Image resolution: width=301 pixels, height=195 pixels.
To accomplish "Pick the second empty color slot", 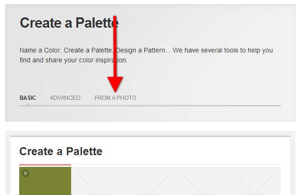I will (x=98, y=182).
